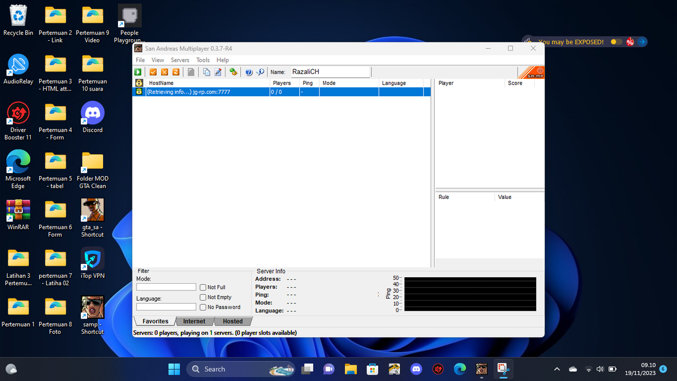Open the samp - Shortcut desktop icon
The image size is (677, 381).
coord(93,315)
